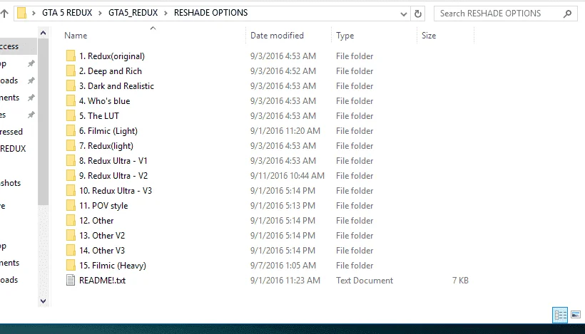Click the folder icon in address bar
This screenshot has height=334, width=585.
tap(21, 13)
